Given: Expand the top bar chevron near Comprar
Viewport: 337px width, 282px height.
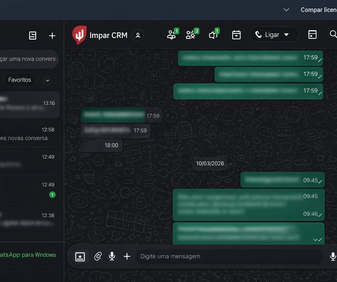Looking at the screenshot, I should [286, 10].
